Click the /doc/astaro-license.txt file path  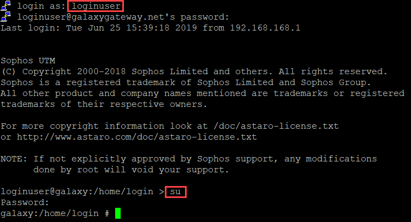pyautogui.click(x=276, y=126)
